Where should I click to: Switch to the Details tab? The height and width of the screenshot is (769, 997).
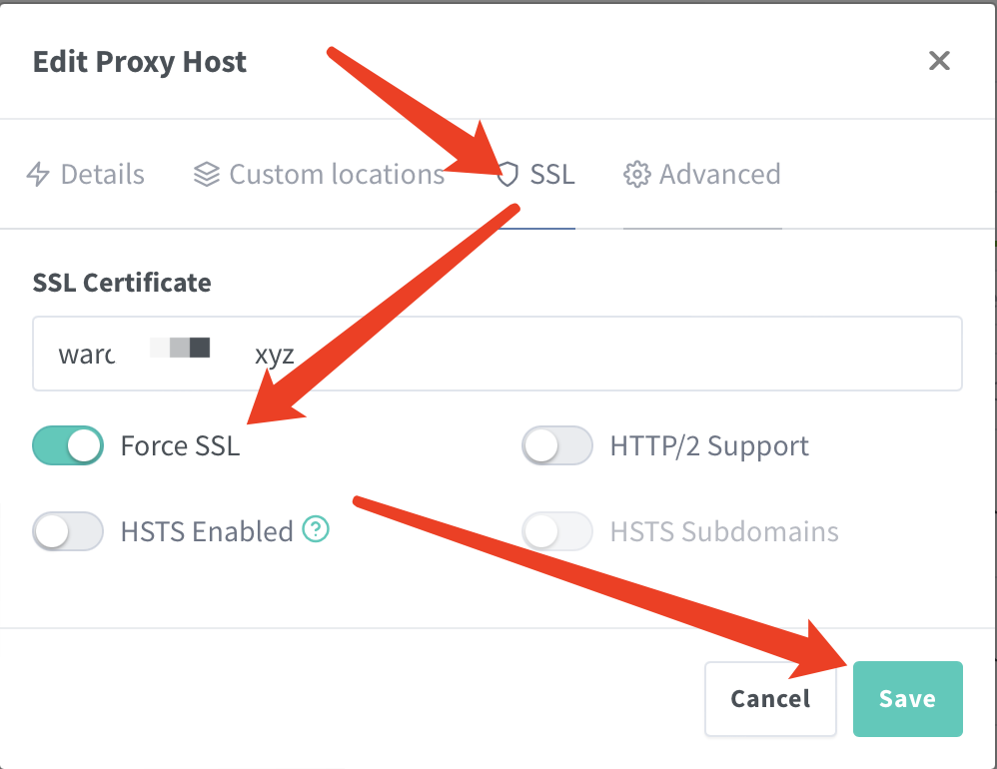click(86, 174)
